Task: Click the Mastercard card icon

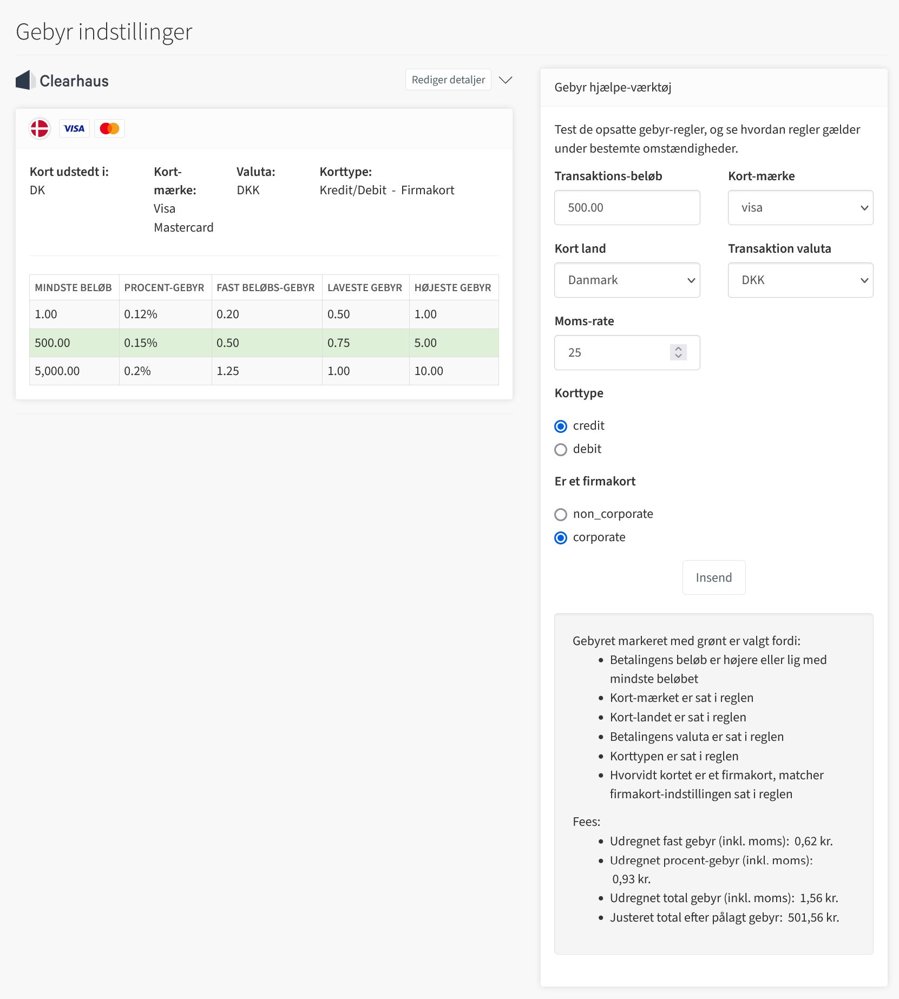Action: 109,129
